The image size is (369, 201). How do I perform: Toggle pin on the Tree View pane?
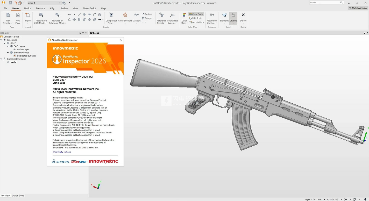pos(80,33)
